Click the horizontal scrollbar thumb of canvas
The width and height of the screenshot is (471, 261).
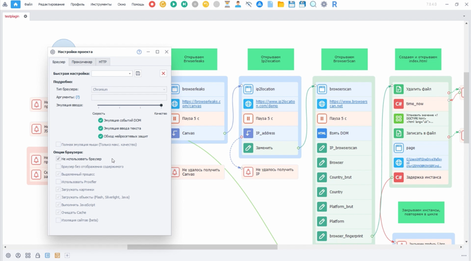coord(202,247)
